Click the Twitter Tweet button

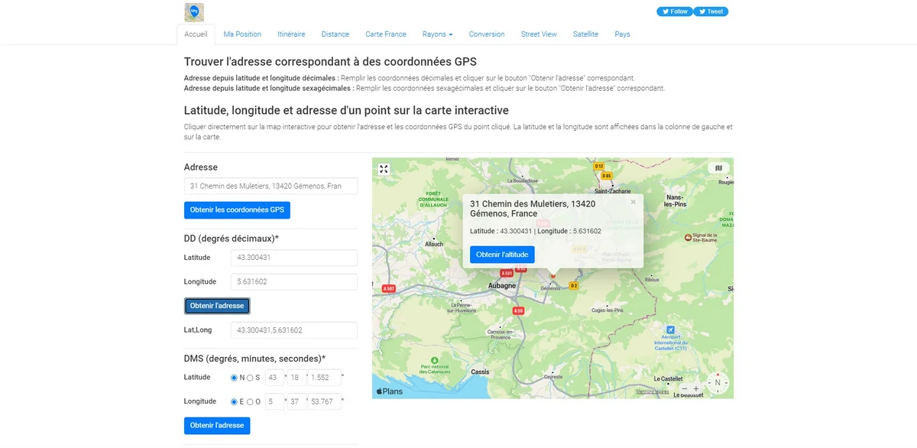(x=711, y=11)
